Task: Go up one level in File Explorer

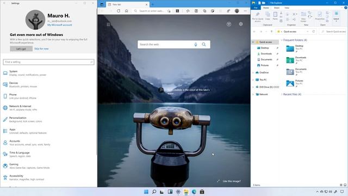Action: [271, 32]
